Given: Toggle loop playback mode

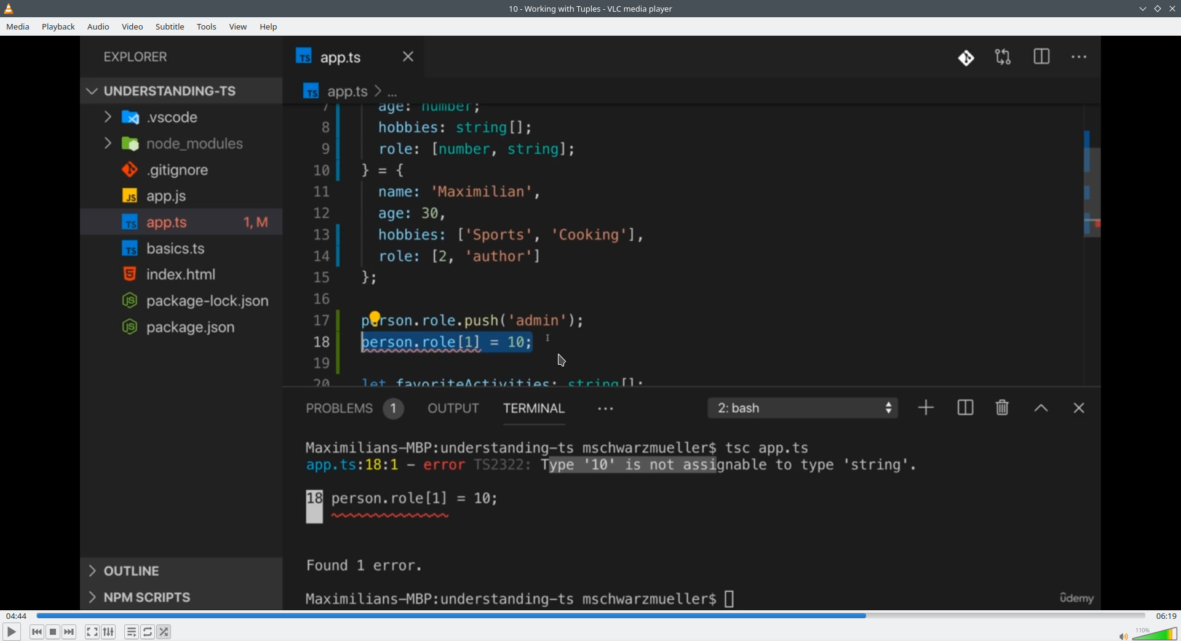Looking at the screenshot, I should [x=148, y=632].
